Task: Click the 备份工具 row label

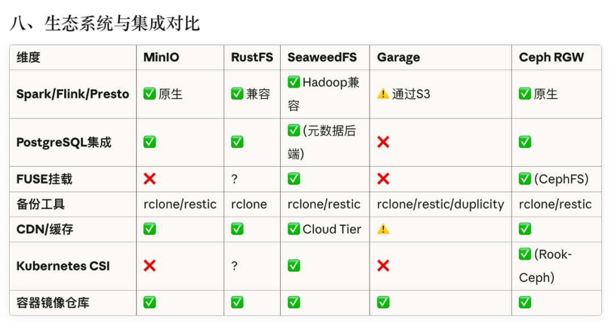Action: 36,204
